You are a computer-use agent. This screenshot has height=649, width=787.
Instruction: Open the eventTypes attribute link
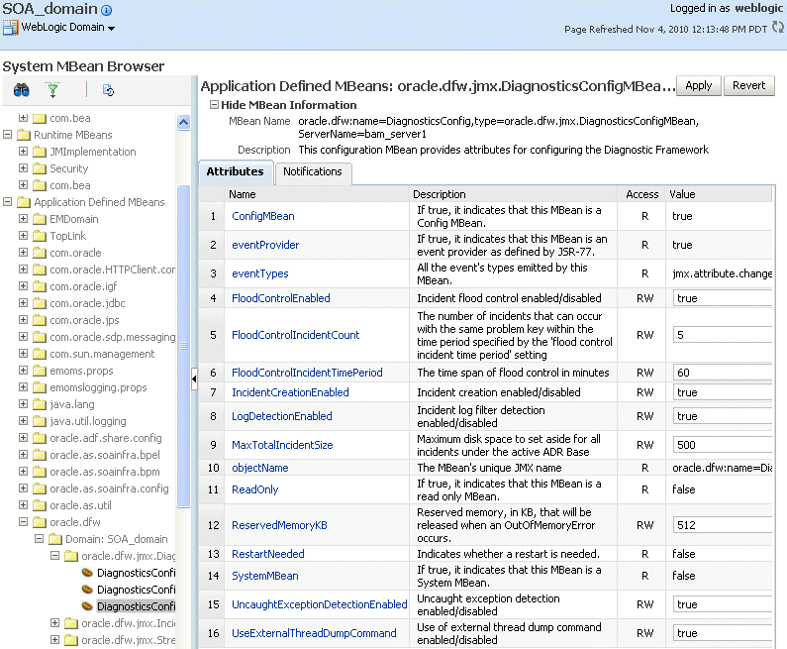click(x=260, y=273)
